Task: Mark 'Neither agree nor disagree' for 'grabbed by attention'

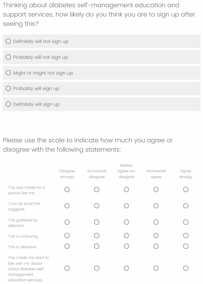Action: click(126, 222)
